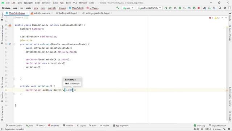Open the Device Manager toolbar icon
Viewport: 232px width, 131px height.
(x=210, y=8)
